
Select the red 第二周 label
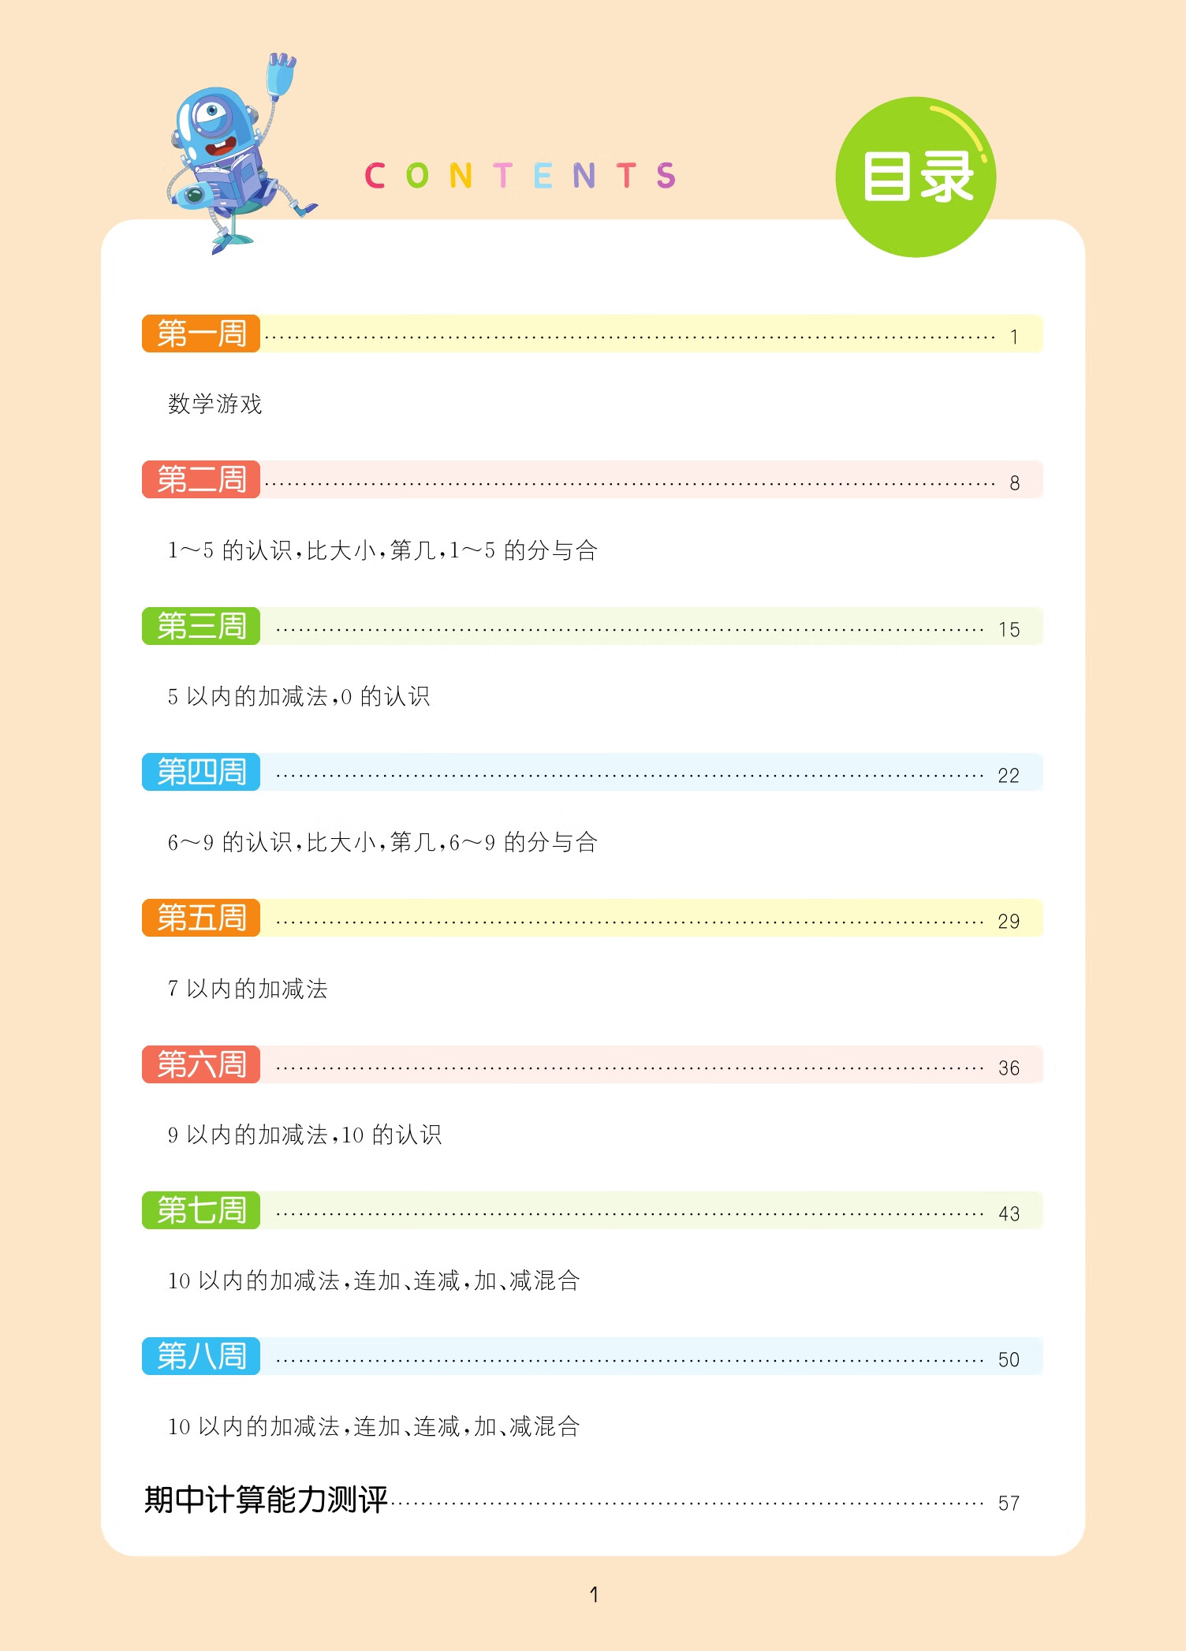click(x=201, y=479)
